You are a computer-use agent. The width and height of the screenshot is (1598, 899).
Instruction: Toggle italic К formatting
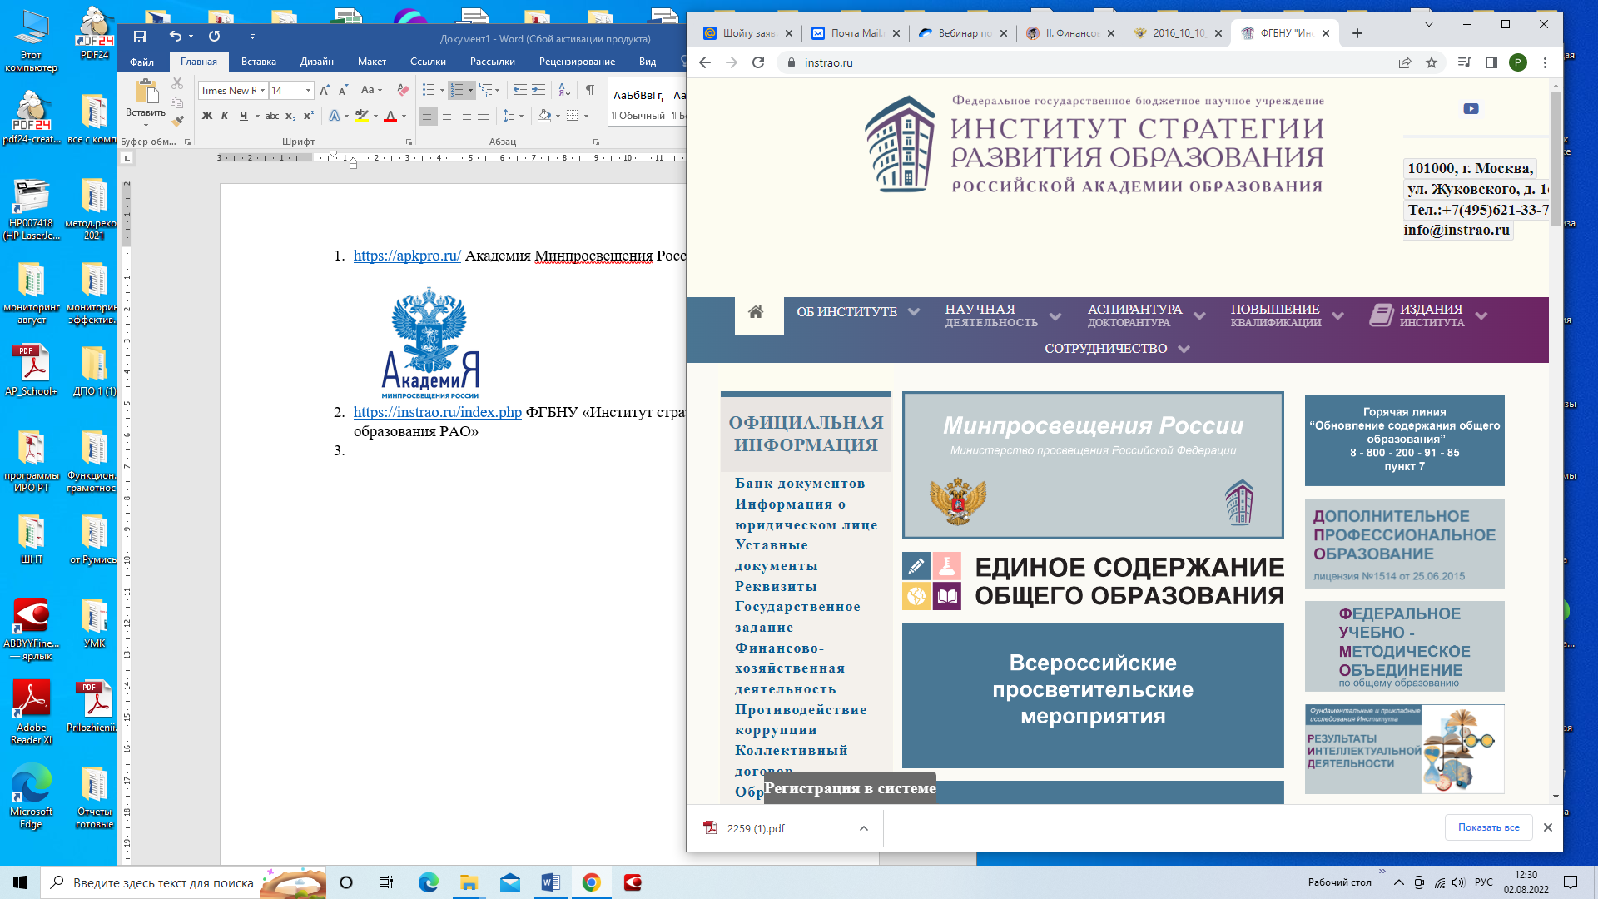pos(225,116)
